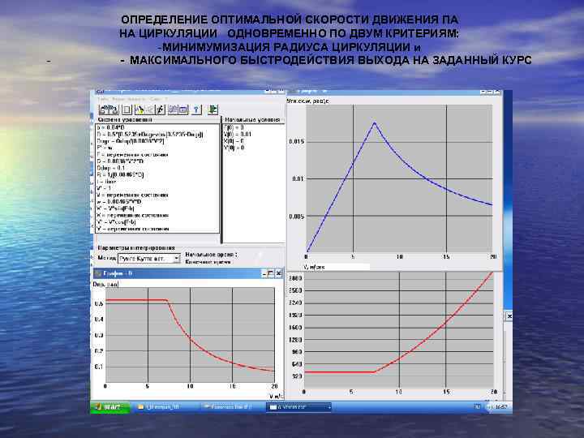Click the tray icon left of the clock
This screenshot has width=584, height=438.
[490, 407]
